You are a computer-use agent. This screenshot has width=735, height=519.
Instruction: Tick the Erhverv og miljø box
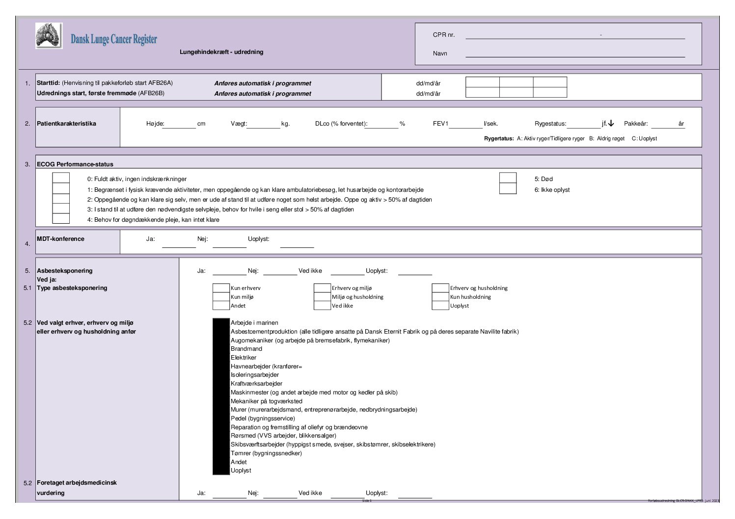click(322, 288)
